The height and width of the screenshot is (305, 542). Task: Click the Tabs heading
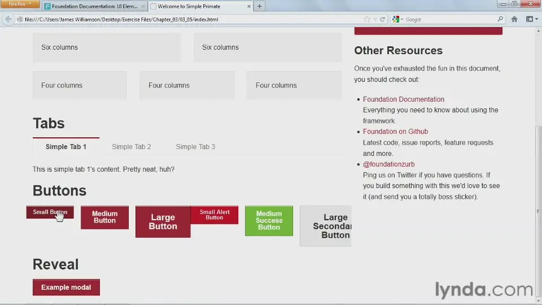49,124
